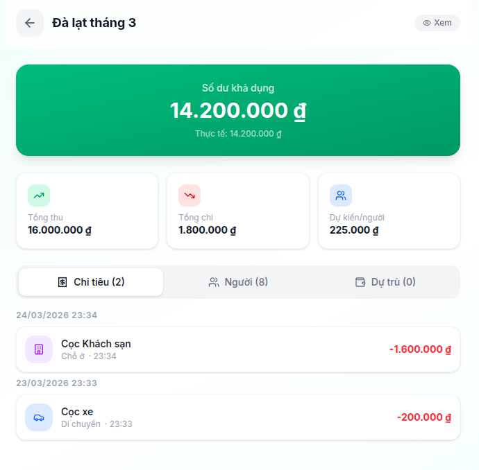Click the Tổng chi summary card
The width and height of the screenshot is (479, 470).
[238, 211]
